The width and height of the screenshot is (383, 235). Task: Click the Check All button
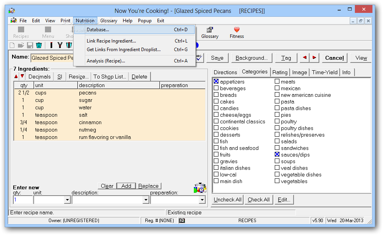259,199
